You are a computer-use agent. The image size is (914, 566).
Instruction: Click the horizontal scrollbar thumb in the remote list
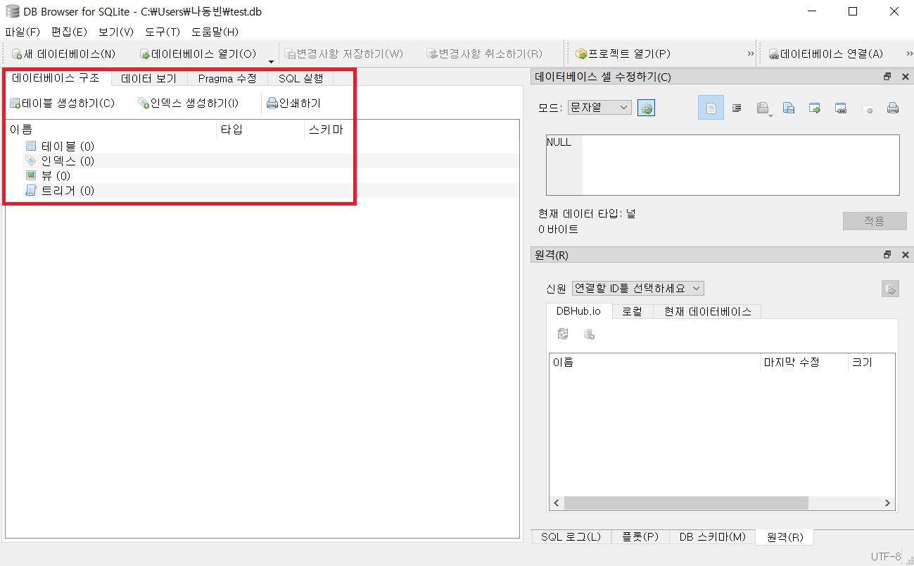click(686, 503)
